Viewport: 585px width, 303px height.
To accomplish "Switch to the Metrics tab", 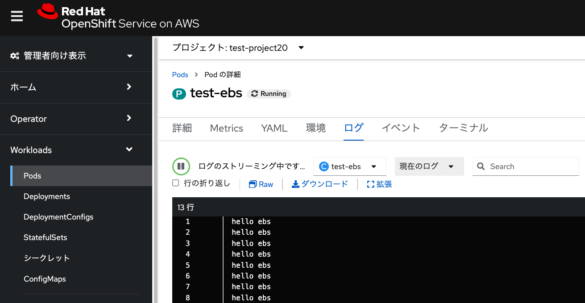I will pyautogui.click(x=227, y=128).
